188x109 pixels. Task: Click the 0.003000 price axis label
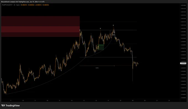183,32
